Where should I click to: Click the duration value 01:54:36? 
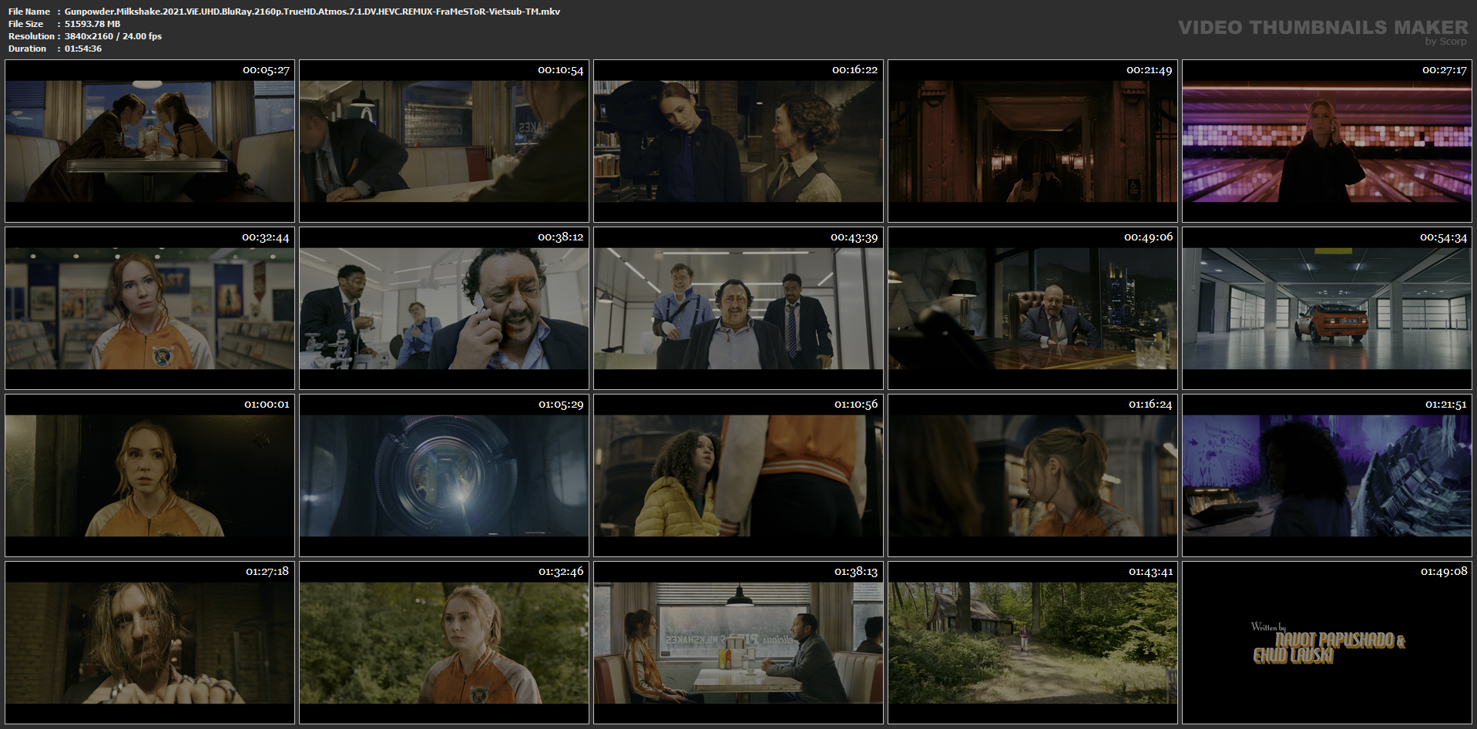coord(83,49)
